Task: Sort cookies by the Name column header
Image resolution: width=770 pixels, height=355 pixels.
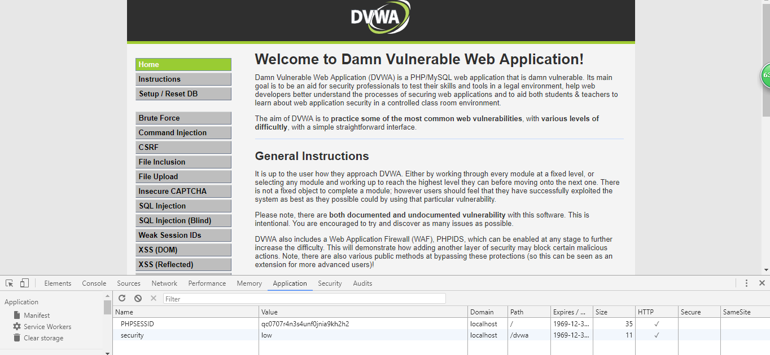Action: (x=186, y=312)
